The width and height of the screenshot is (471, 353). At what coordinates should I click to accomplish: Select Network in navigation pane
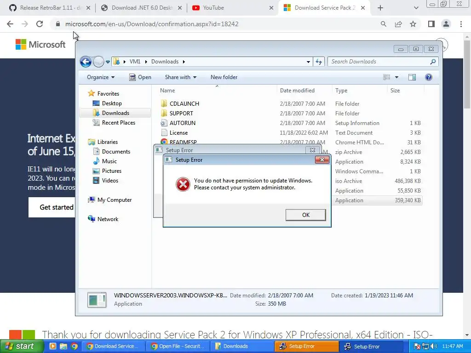tap(103, 219)
